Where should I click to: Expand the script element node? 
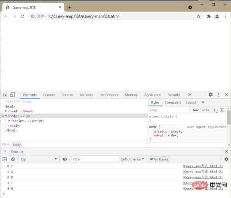[x=9, y=121]
